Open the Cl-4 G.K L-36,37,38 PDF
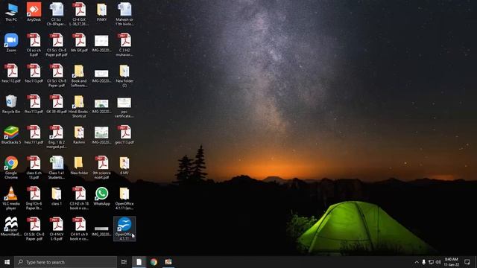This screenshot has width=477, height=268. (x=79, y=14)
